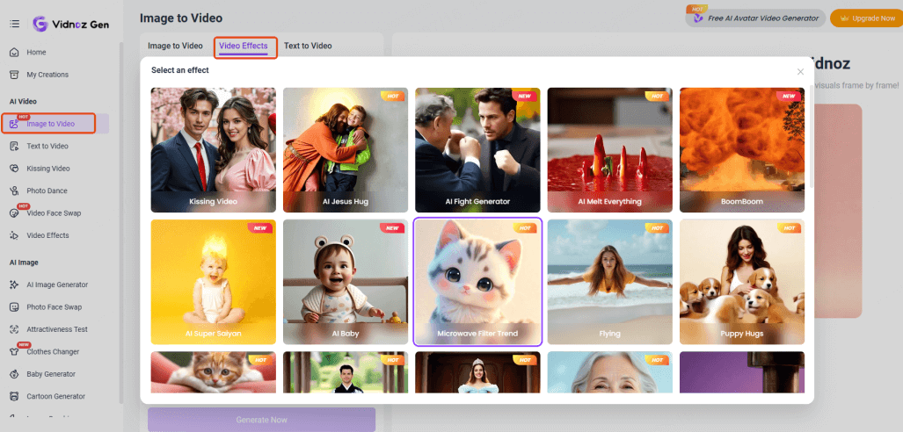Viewport: 903px width, 432px height.
Task: Click the Photo Dance icon
Action: (14, 191)
